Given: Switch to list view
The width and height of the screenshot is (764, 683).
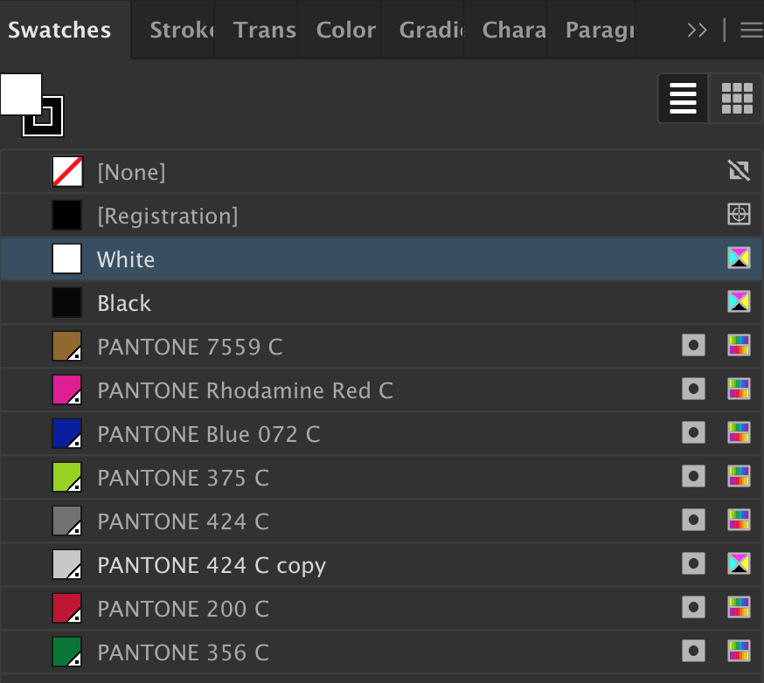Looking at the screenshot, I should click(x=683, y=99).
